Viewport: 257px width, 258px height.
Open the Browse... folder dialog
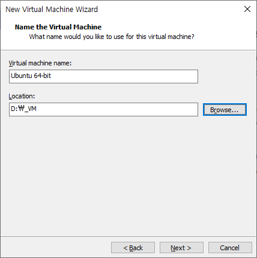[x=225, y=110]
